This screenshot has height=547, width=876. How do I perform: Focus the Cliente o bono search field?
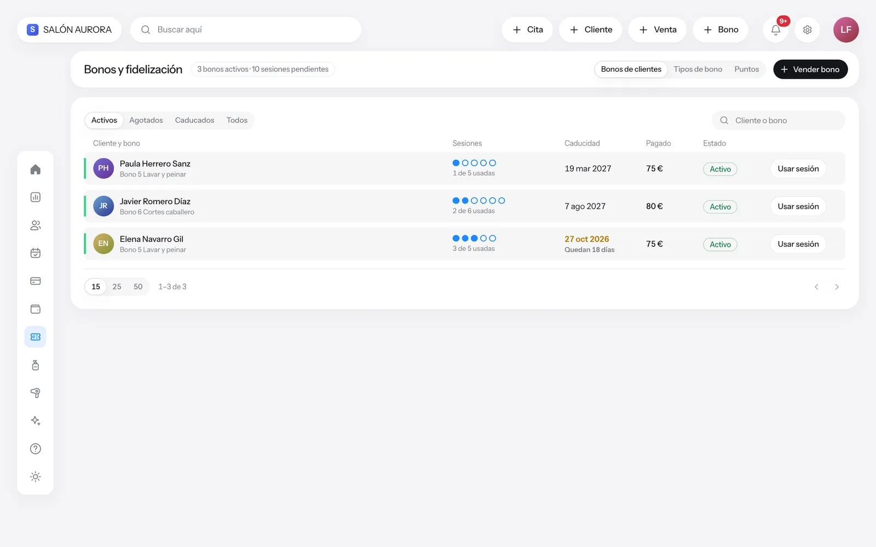pyautogui.click(x=779, y=120)
